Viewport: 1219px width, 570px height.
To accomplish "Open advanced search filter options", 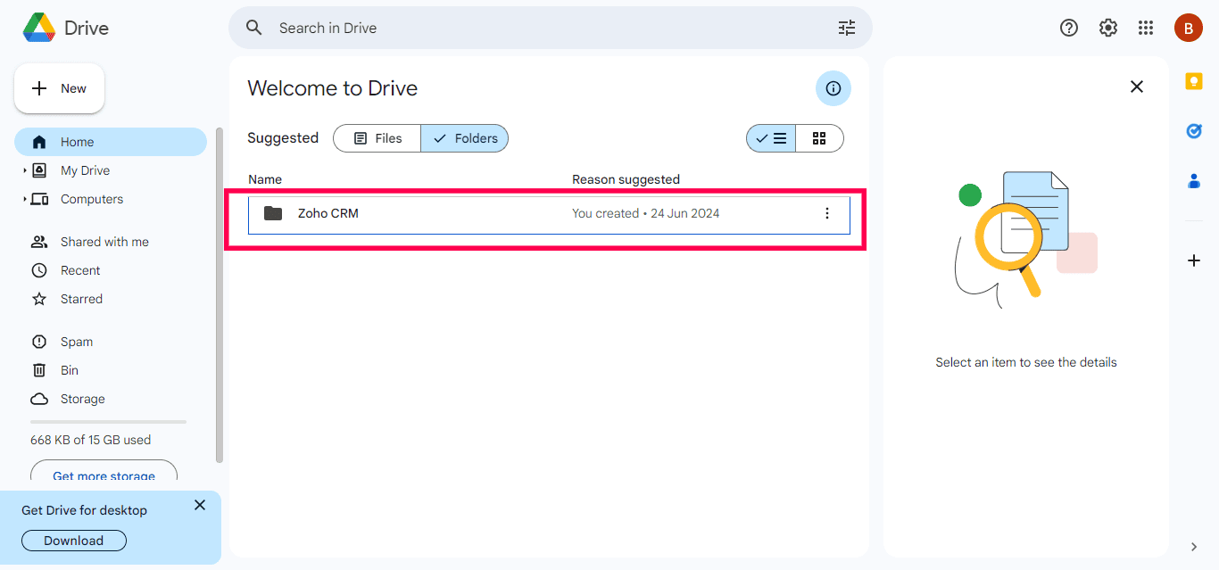I will point(847,28).
